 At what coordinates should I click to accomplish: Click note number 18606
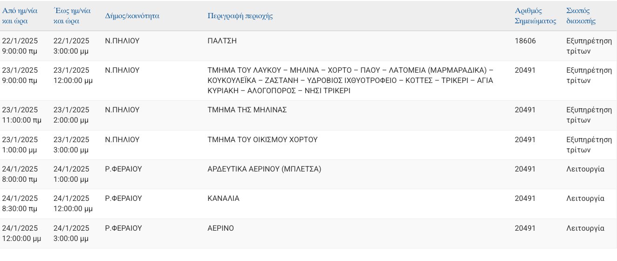click(525, 41)
